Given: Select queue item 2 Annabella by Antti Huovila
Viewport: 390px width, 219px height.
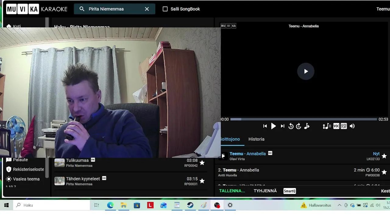Looking at the screenshot, I should pyautogui.click(x=299, y=172).
